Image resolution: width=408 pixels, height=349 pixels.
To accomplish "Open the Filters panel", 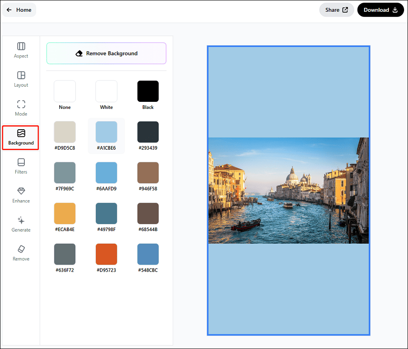I will pyautogui.click(x=20, y=166).
